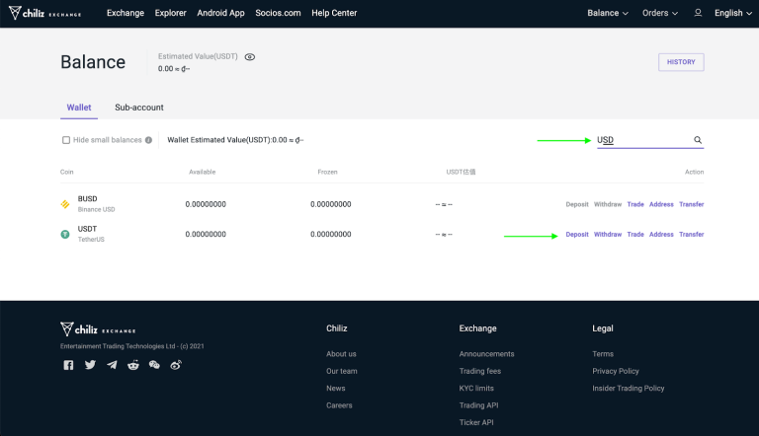This screenshot has height=436, width=759.
Task: Click Address in the USDT row
Action: click(x=661, y=235)
